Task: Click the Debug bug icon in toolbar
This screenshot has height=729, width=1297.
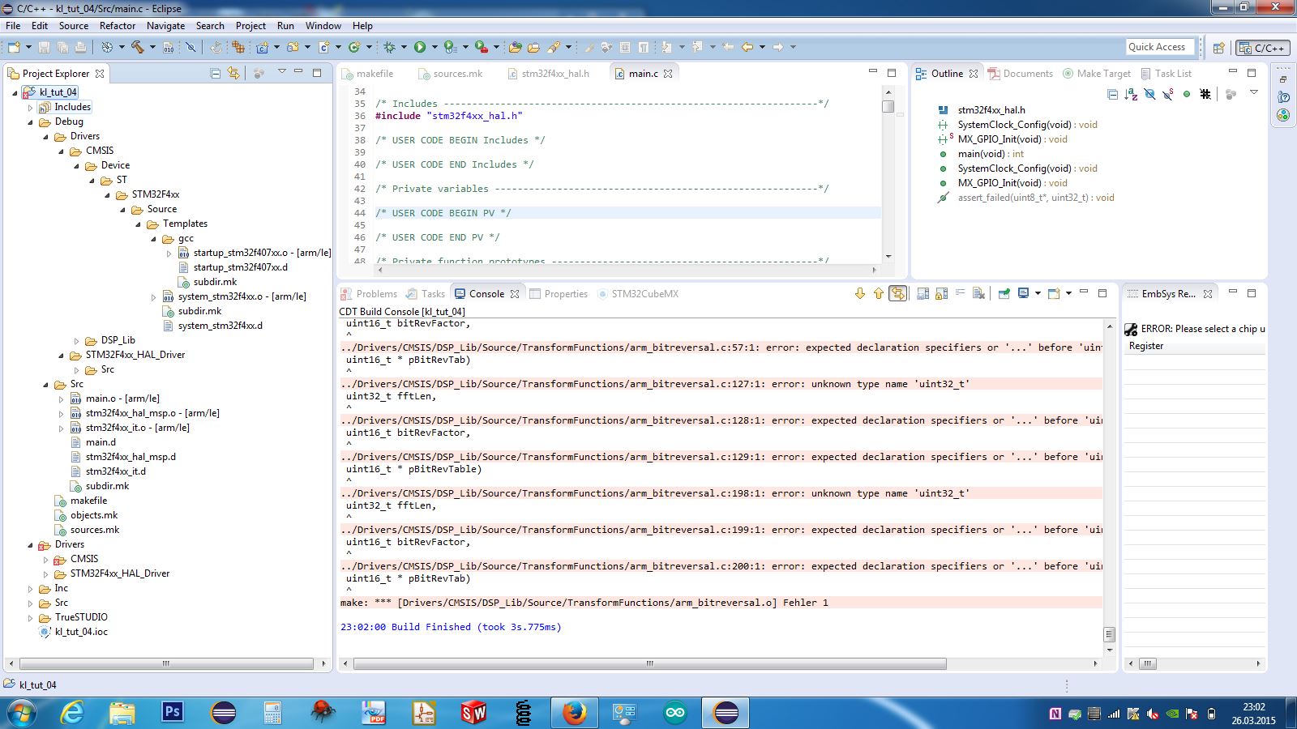Action: coord(389,47)
